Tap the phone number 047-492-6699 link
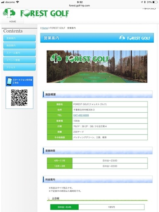This screenshot has height=212, width=159. tap(81, 115)
